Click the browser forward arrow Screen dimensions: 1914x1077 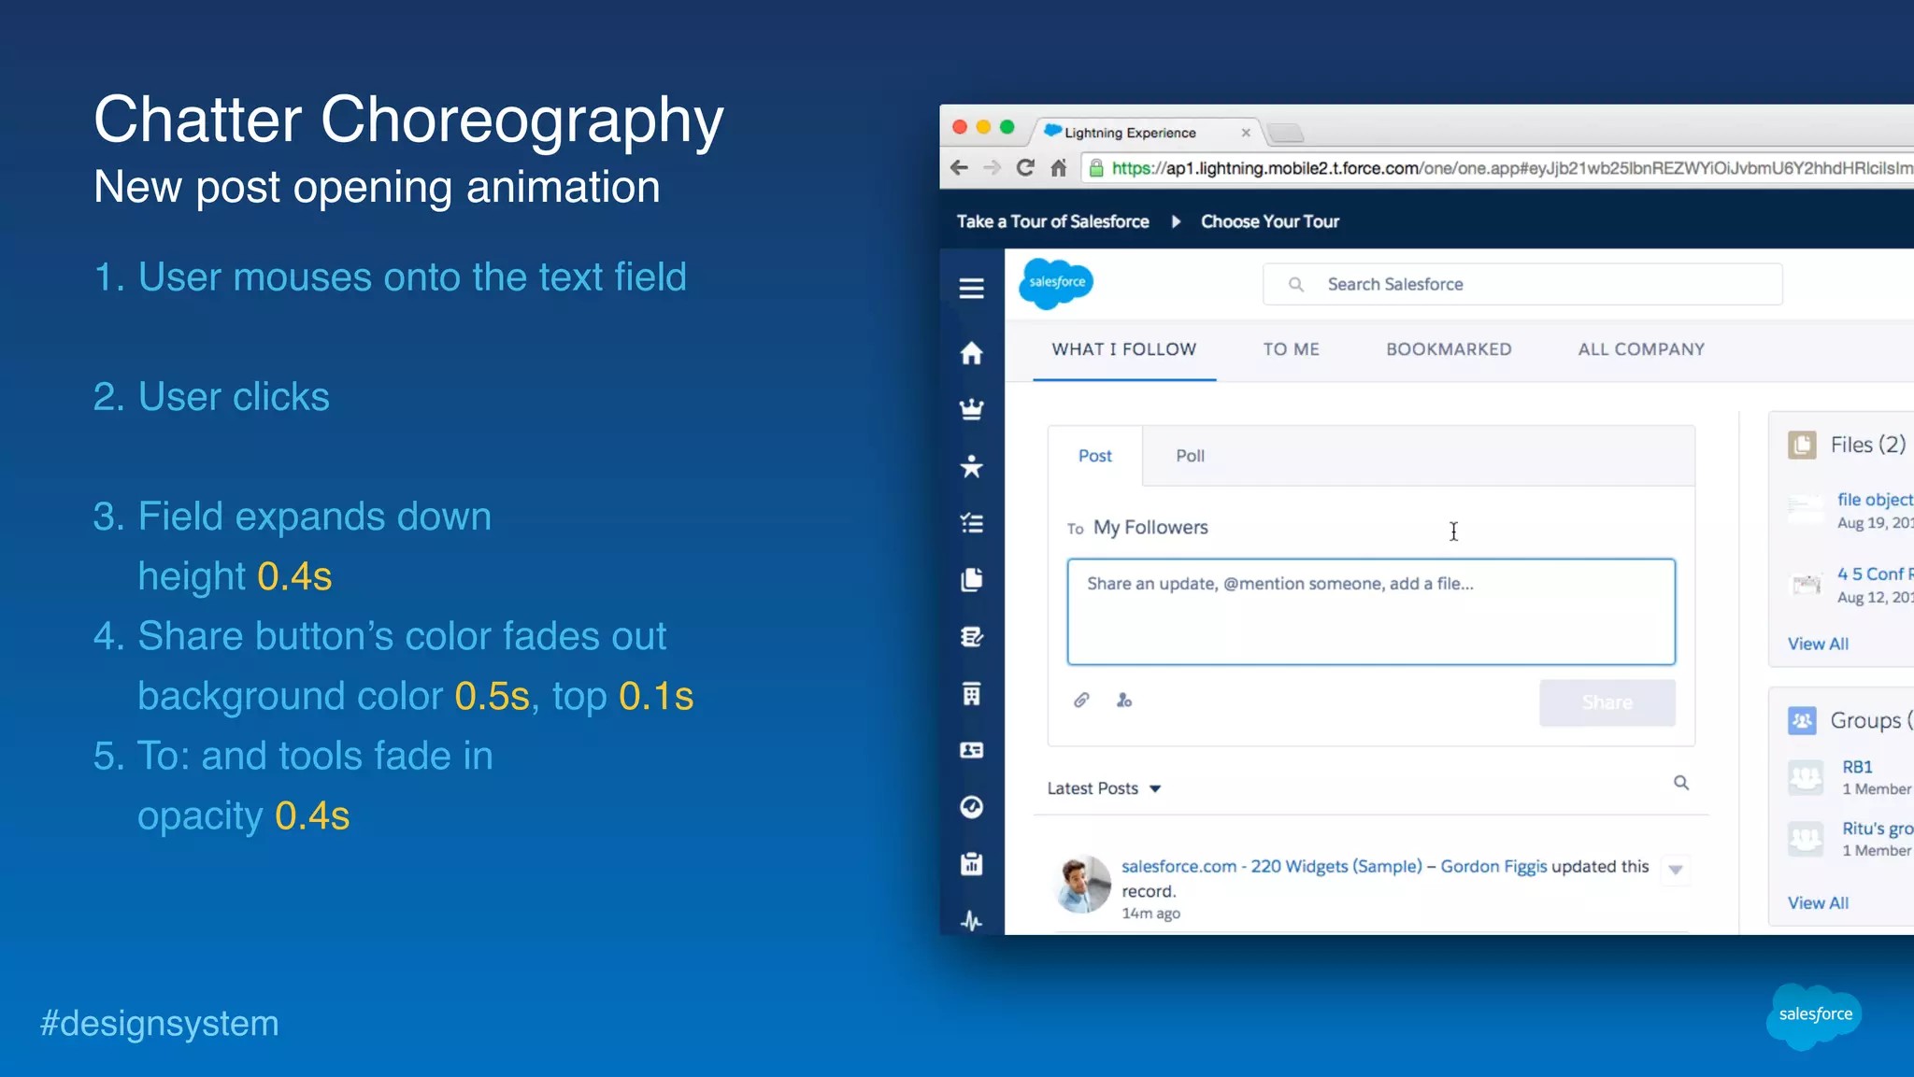(992, 167)
